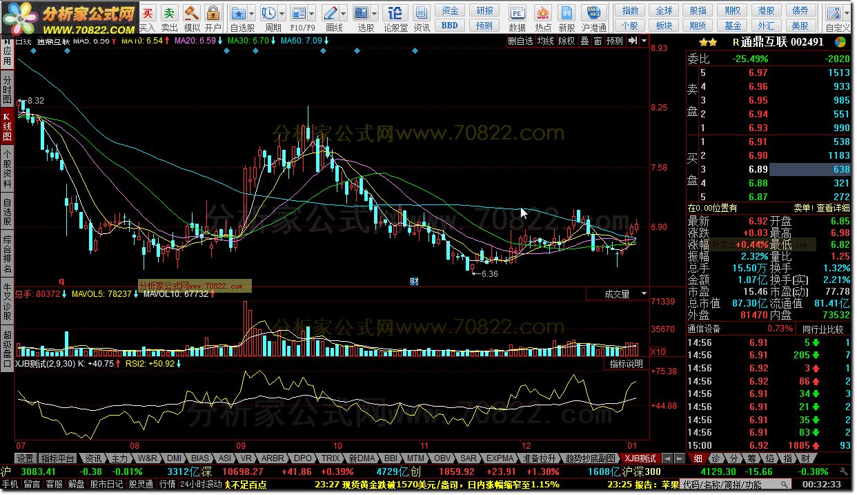This screenshot has height=495, width=857.
Task: Open the 热点 hot spots flame icon
Action: pyautogui.click(x=543, y=13)
